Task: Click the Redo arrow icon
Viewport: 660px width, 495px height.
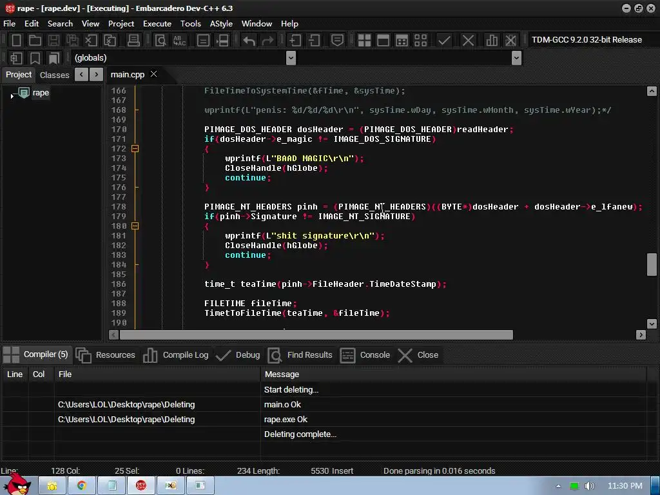Action: 267,40
